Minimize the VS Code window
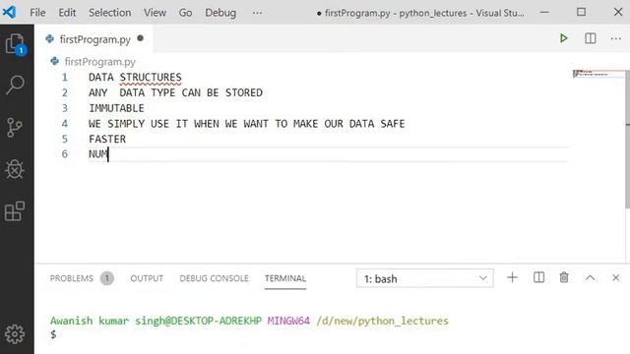The width and height of the screenshot is (630, 354). tap(544, 12)
